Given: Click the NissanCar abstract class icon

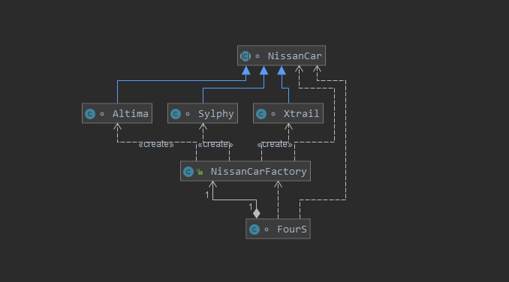Looking at the screenshot, I should pos(245,56).
